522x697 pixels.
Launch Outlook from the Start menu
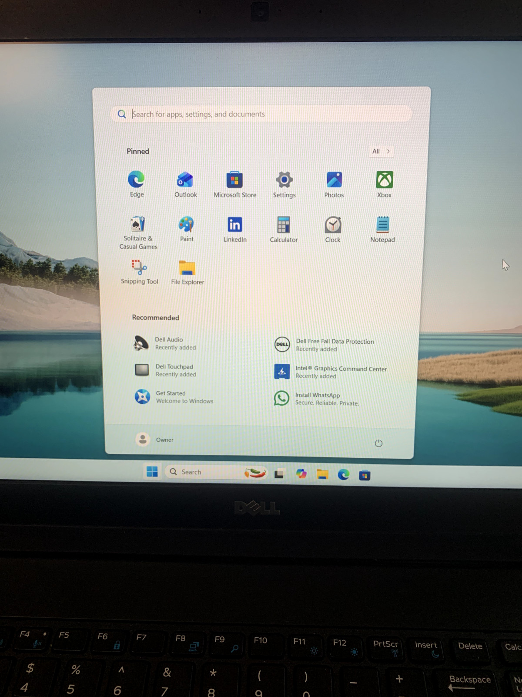click(186, 185)
